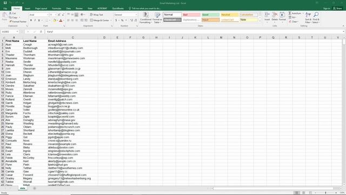
Task: Apply the yellow Fill Color
Action: (x=55, y=21)
